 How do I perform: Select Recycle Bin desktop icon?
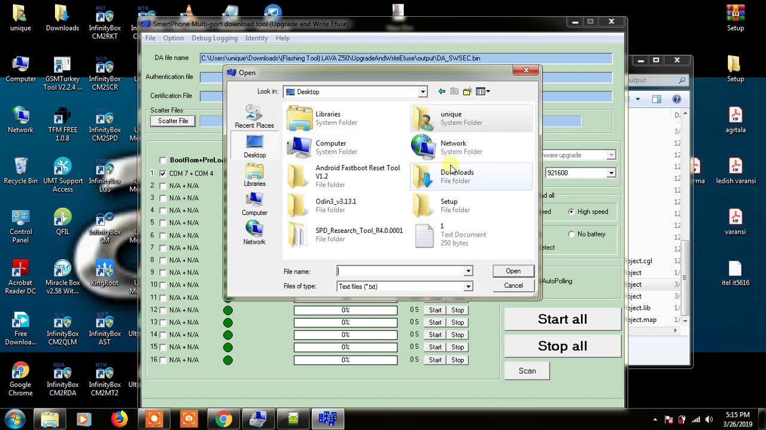coord(20,171)
